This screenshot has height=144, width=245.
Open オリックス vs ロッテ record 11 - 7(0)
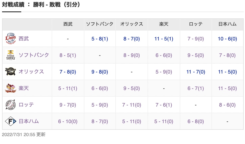(196, 72)
